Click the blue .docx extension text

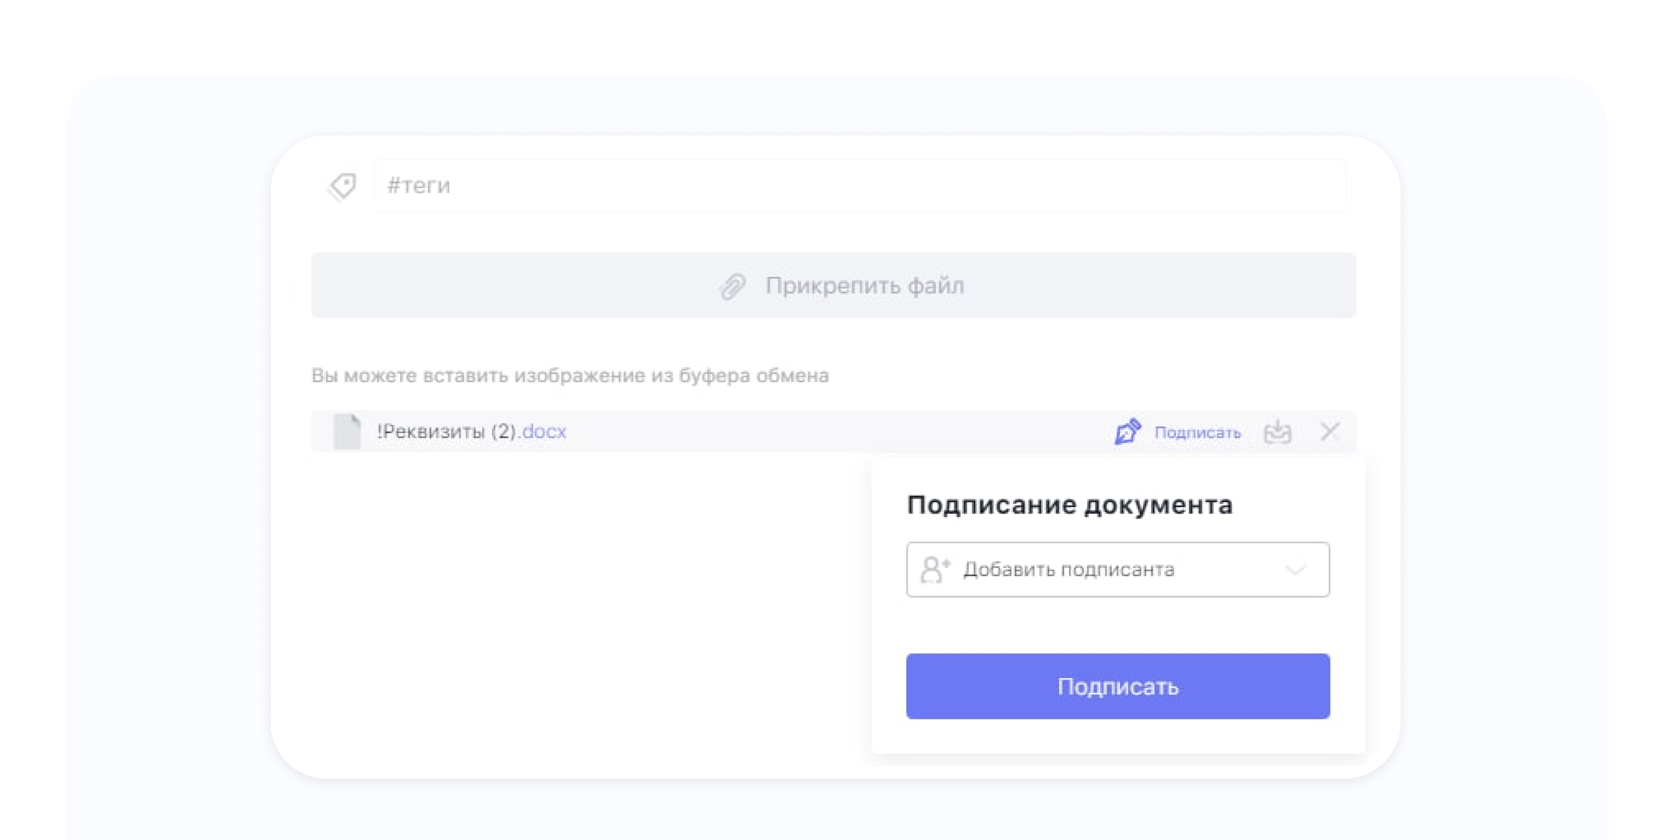pyautogui.click(x=544, y=432)
